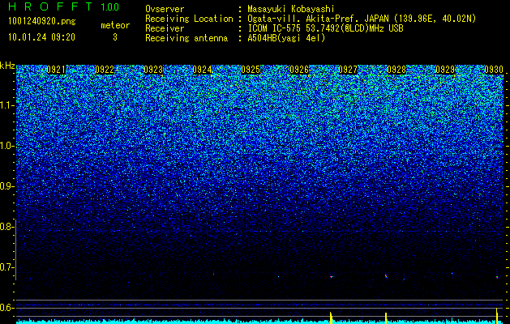Screen dimensions: 510x324
Task: Click the date stamp 10.01.24 09:20
Action: [x=41, y=37]
